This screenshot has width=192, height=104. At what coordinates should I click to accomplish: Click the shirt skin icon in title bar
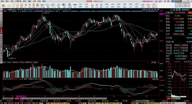pyautogui.click(x=169, y=1)
